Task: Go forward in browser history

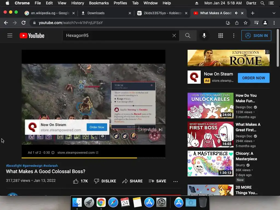Action: coord(15,23)
